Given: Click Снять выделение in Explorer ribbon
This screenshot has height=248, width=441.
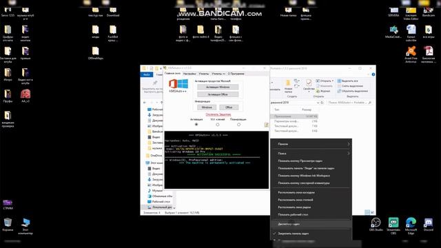Looking at the screenshot, I should pyautogui.click(x=350, y=86).
